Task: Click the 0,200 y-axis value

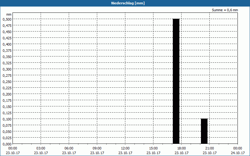Action: 7,94
